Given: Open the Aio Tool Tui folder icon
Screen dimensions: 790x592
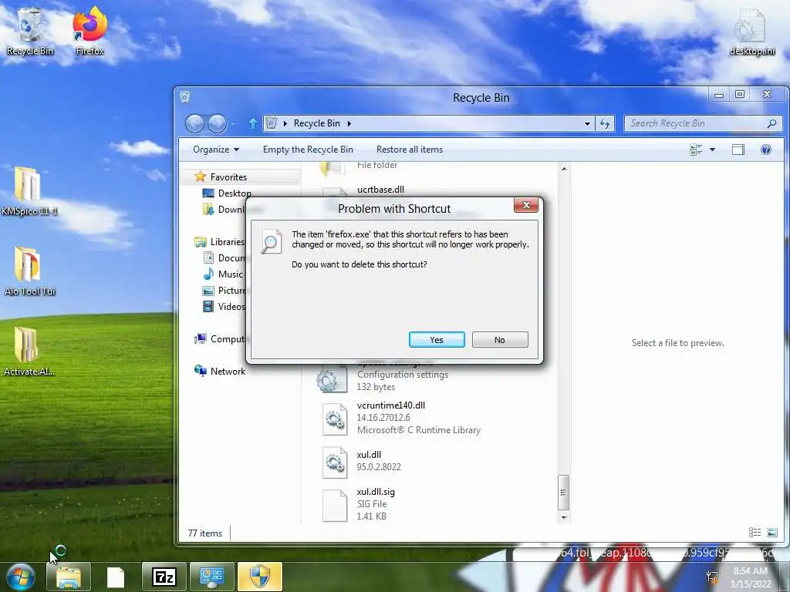Looking at the screenshot, I should pyautogui.click(x=29, y=271).
